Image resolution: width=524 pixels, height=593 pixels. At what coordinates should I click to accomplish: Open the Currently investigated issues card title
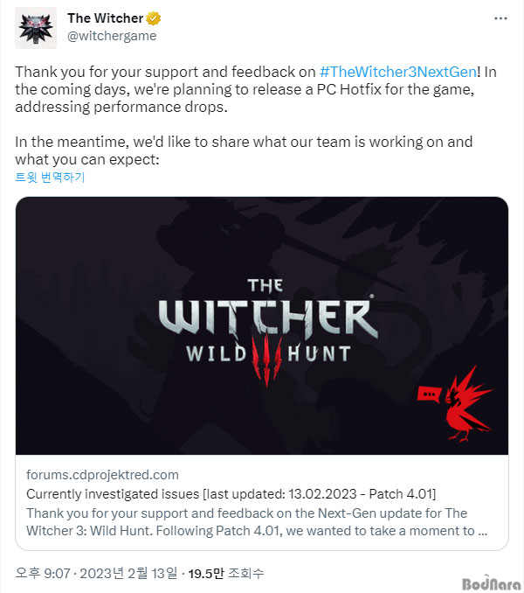(231, 494)
